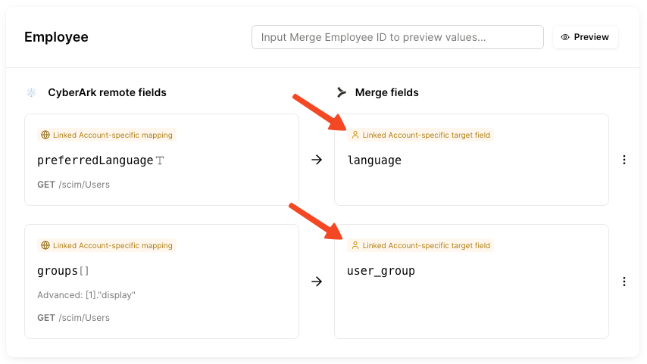
Task: Click GET /scim/Users under preferredLanguage
Action: click(x=73, y=185)
